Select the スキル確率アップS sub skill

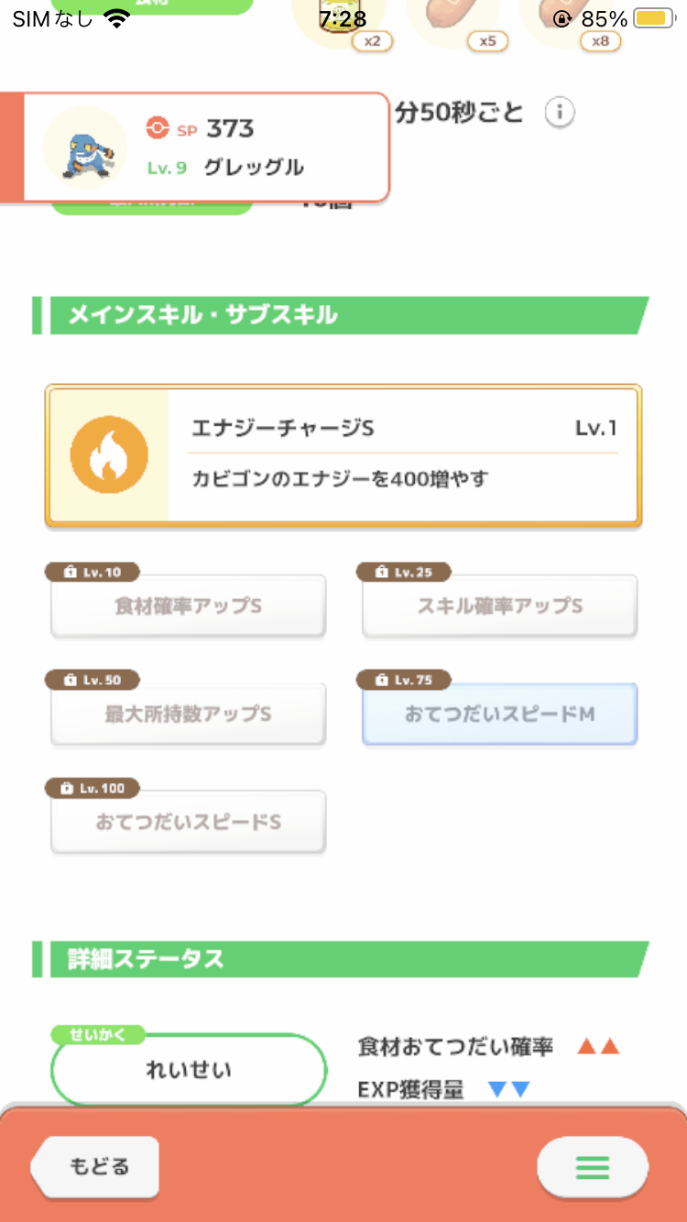click(x=500, y=606)
